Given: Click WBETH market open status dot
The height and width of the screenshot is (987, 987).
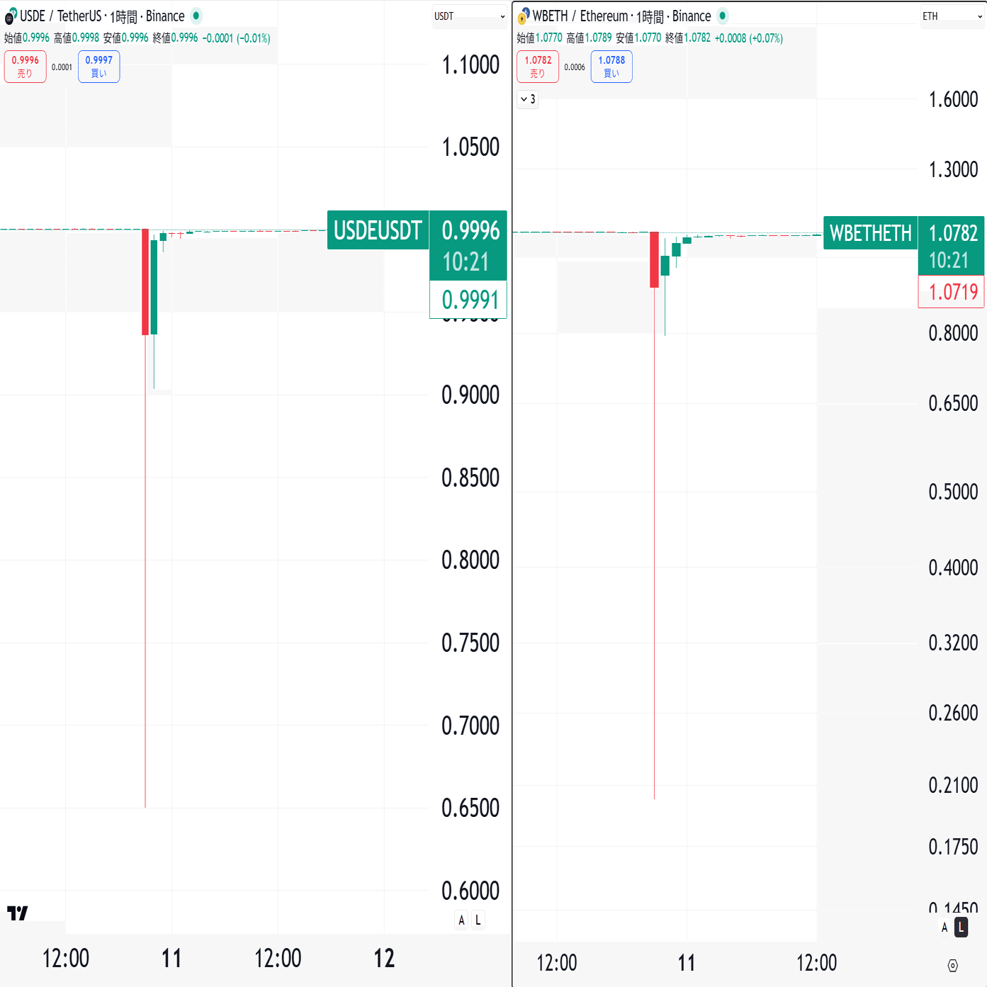Looking at the screenshot, I should pyautogui.click(x=722, y=16).
